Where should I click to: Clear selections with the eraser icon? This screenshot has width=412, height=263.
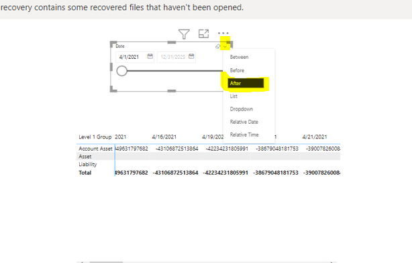(x=217, y=47)
